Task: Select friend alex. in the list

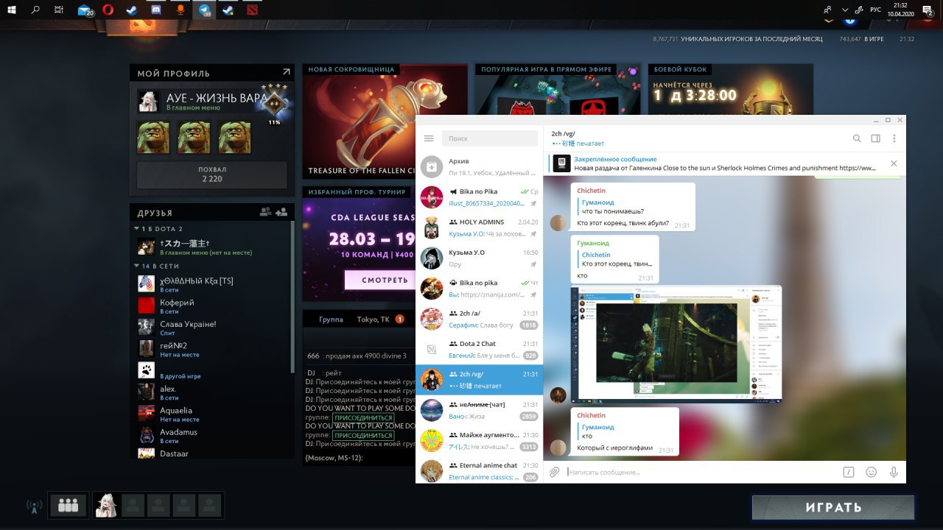Action: click(212, 392)
